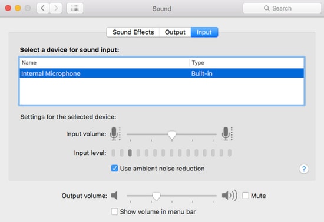This screenshot has height=222, width=324.
Task: Enable Show volume in menu bar
Action: point(114,211)
